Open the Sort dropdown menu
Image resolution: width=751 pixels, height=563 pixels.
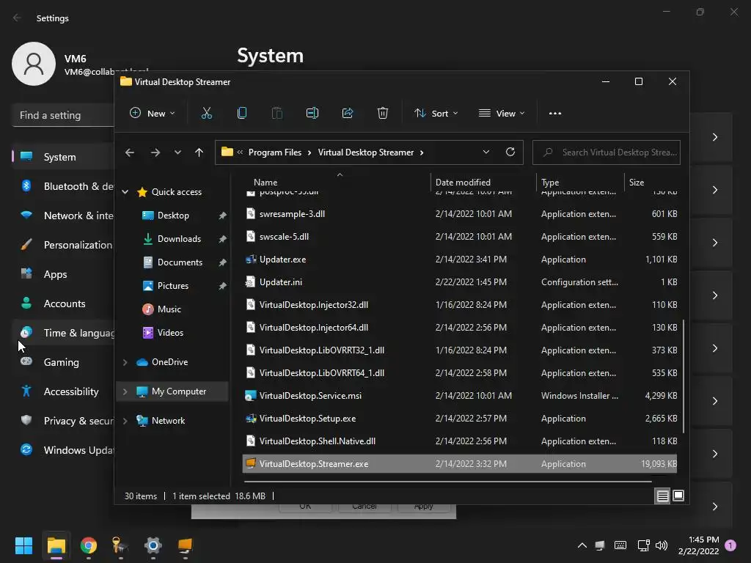point(436,114)
